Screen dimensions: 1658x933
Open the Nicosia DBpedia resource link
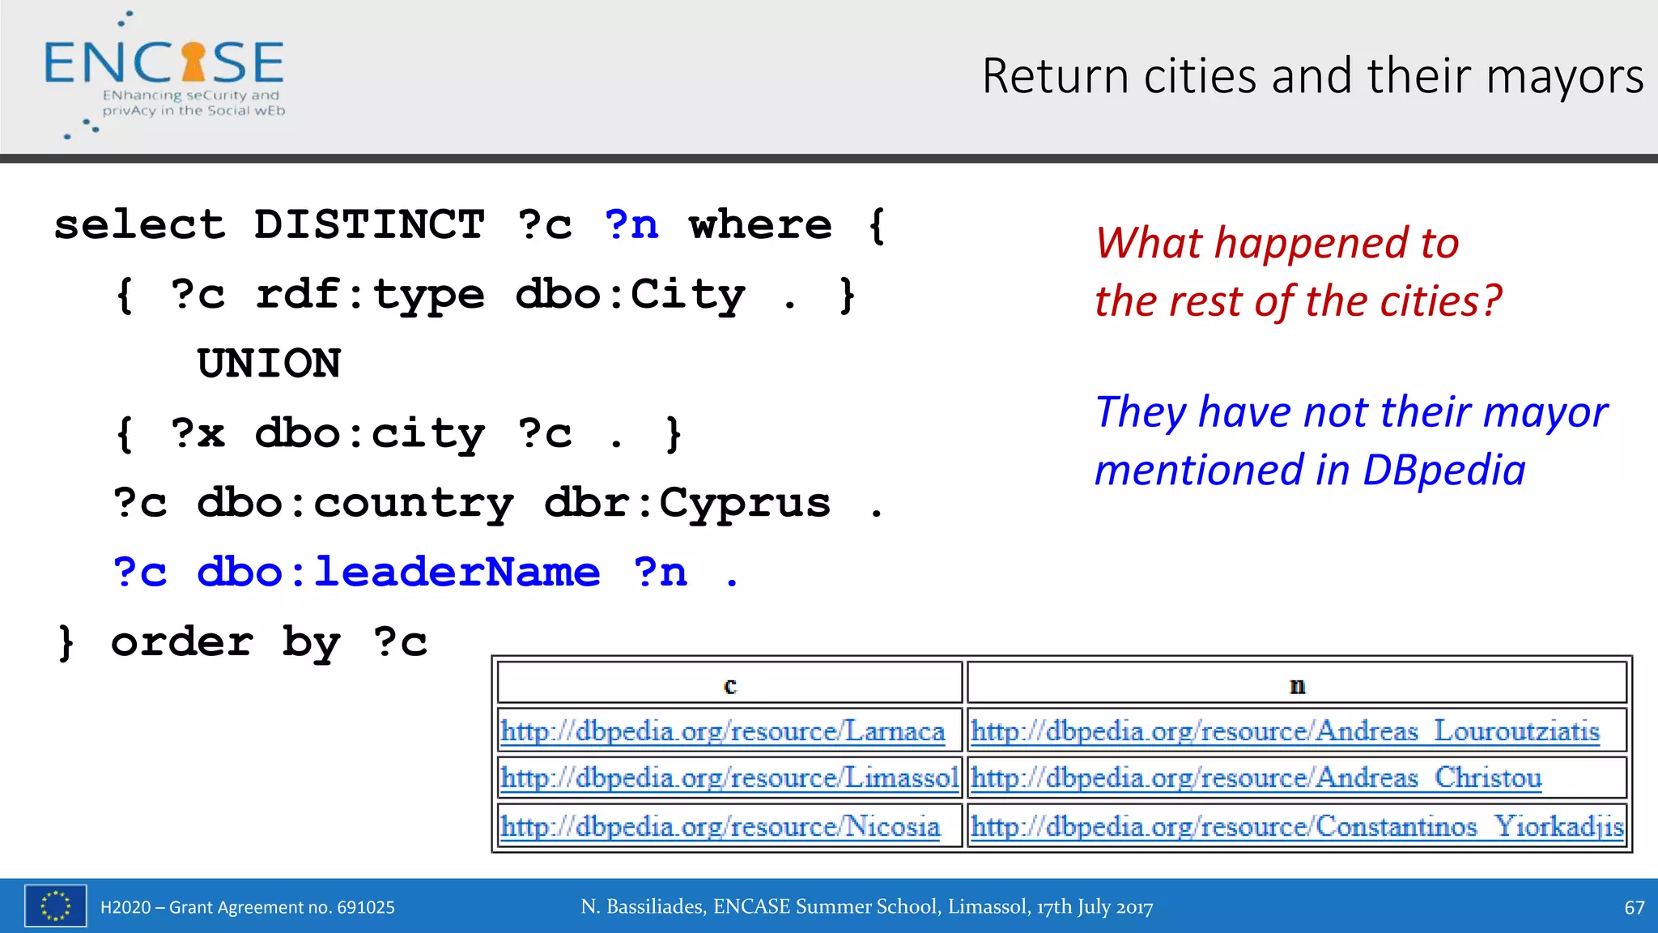(720, 827)
